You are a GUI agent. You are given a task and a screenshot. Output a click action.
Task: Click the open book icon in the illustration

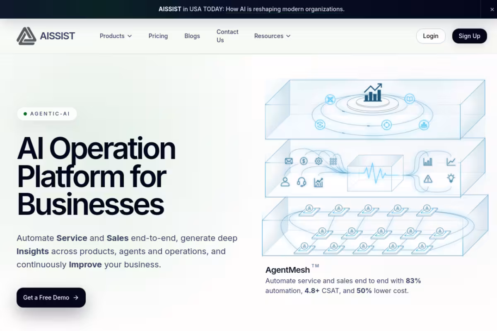410,99
